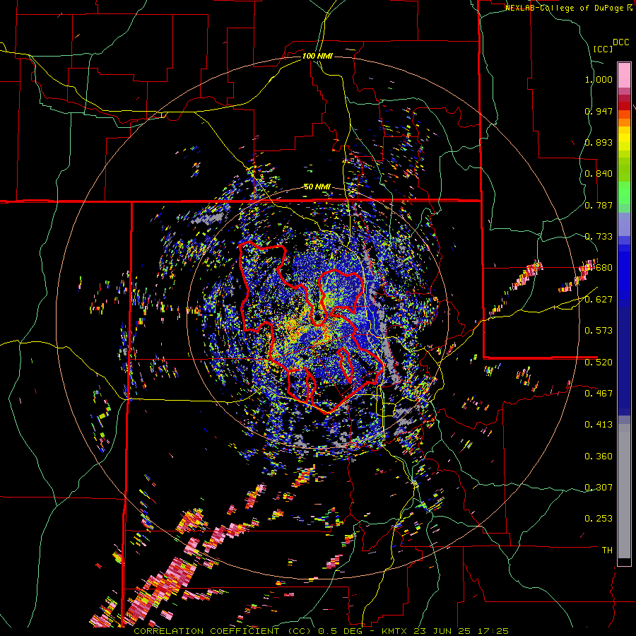Click the [CC] legend unit label
This screenshot has height=636, width=636.
click(603, 49)
